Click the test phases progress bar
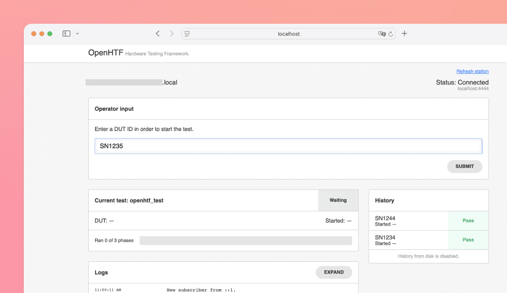This screenshot has height=293, width=507. click(x=246, y=241)
